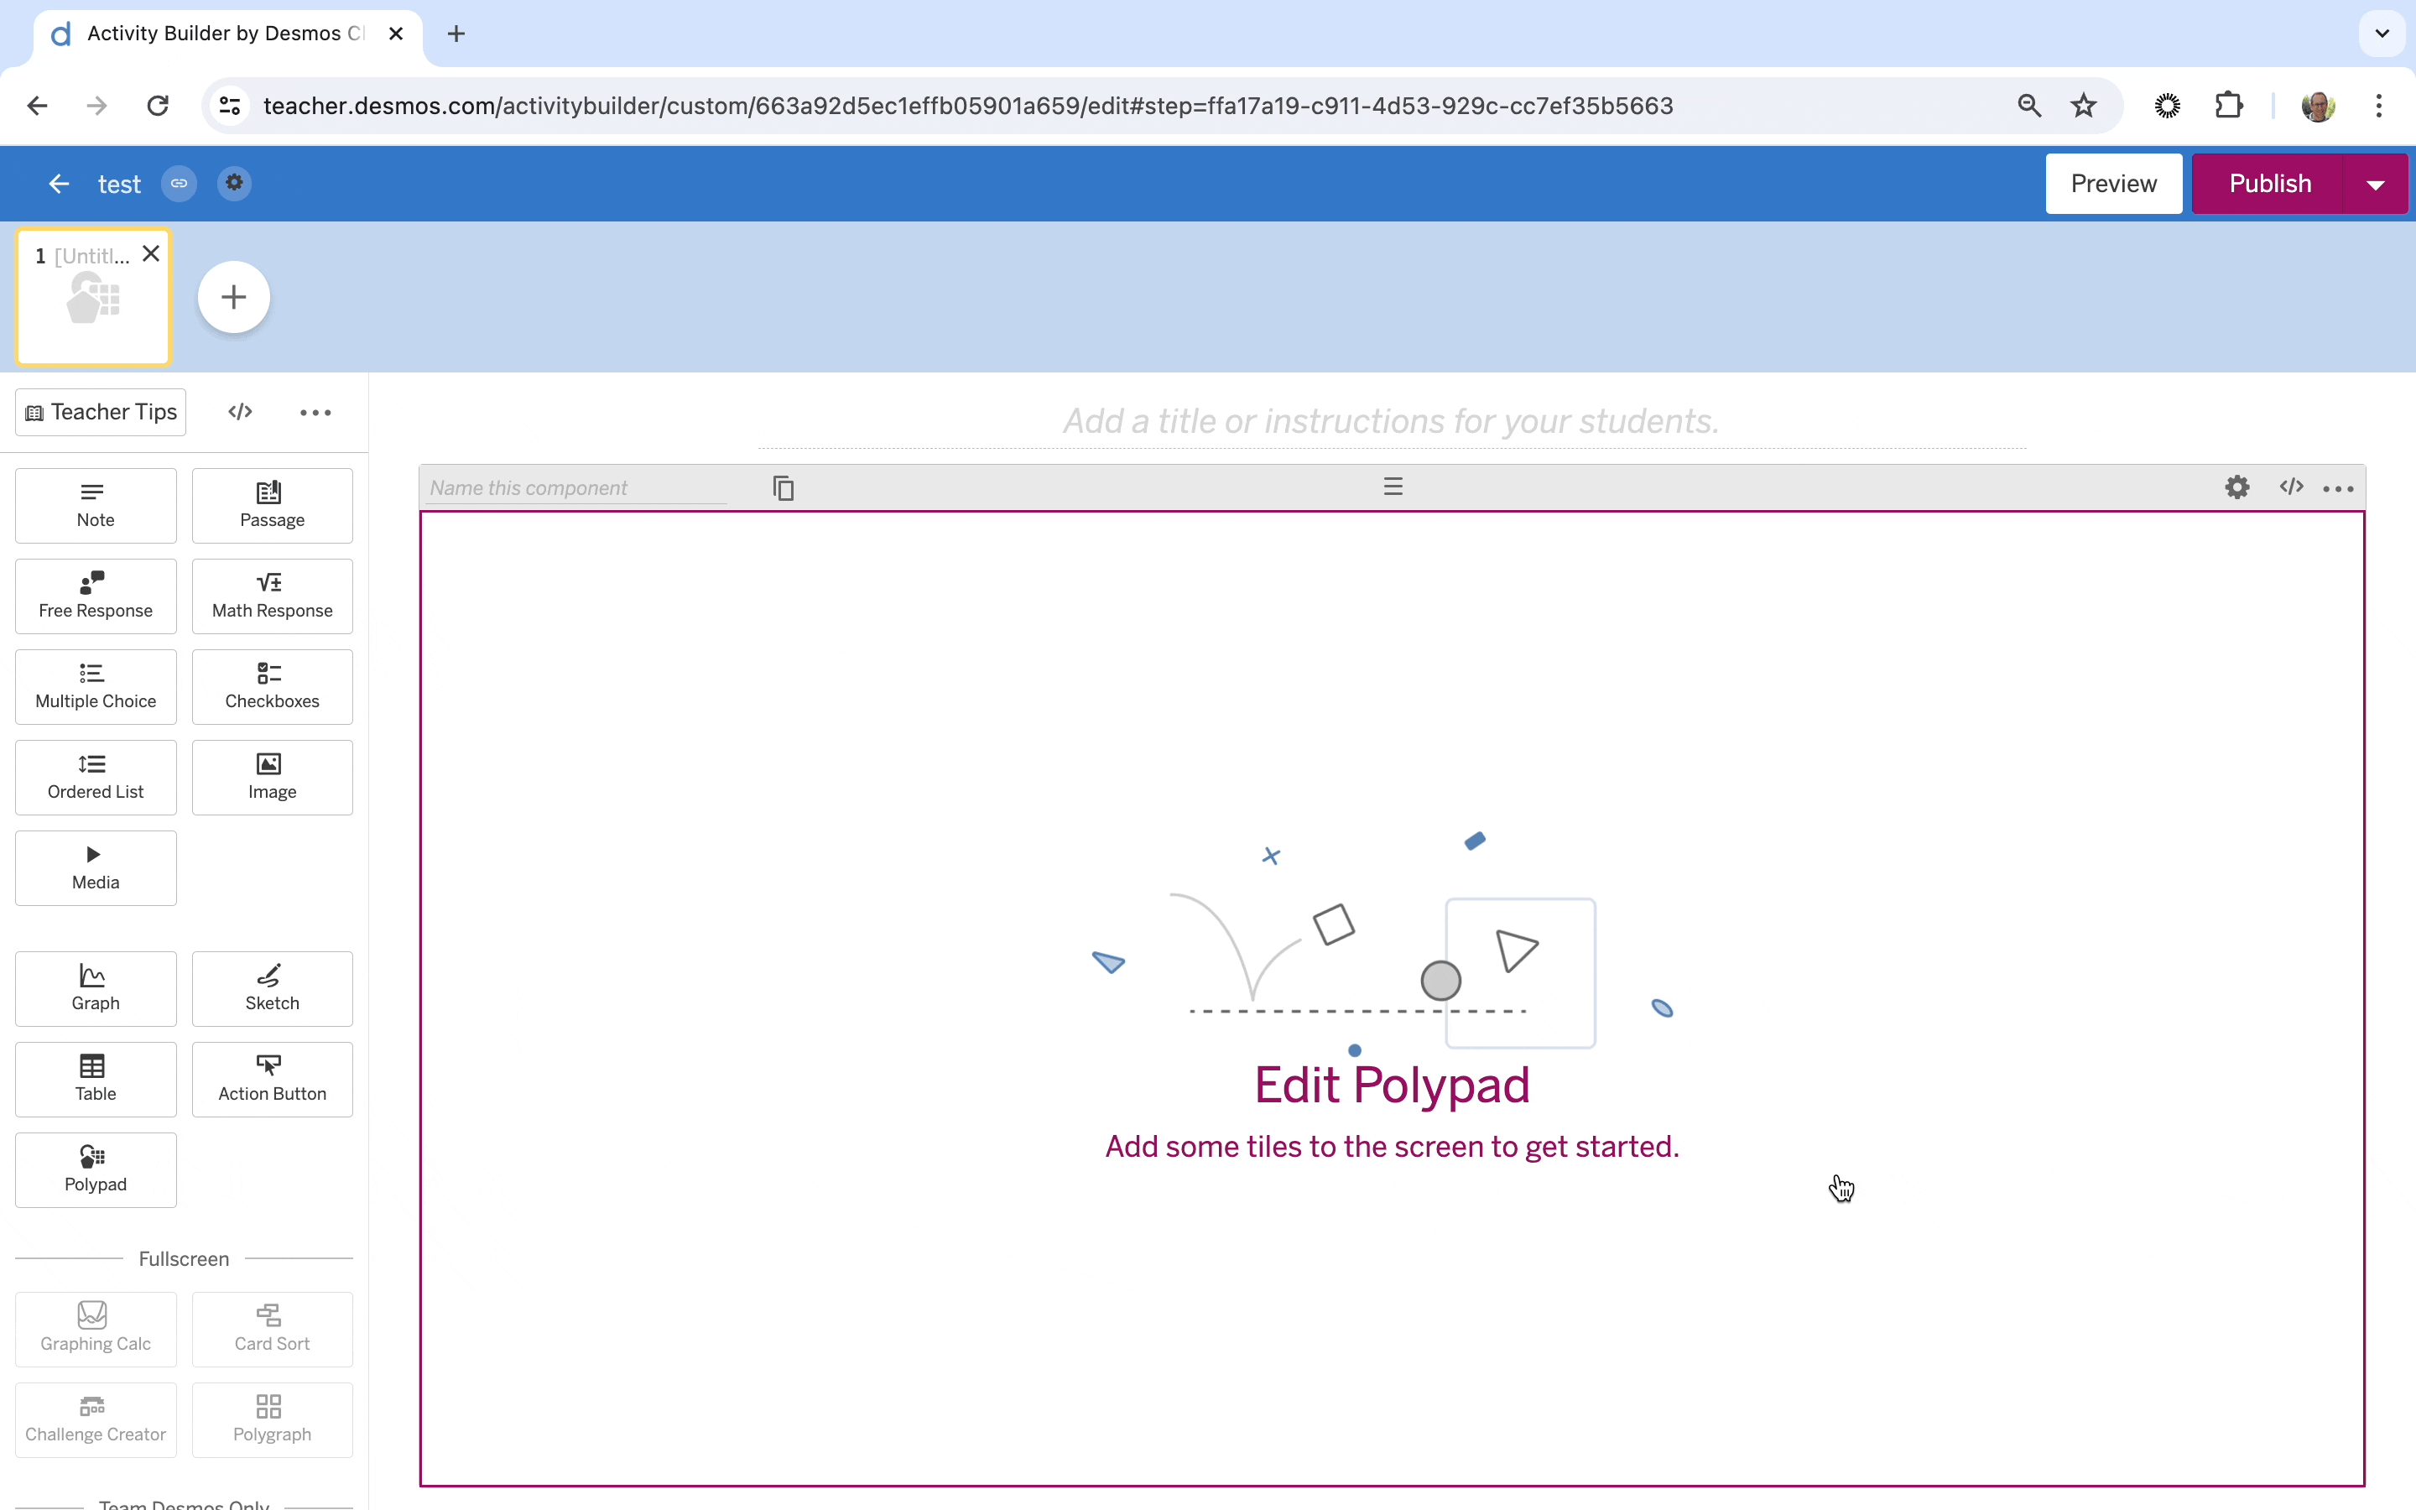Add a Checkboxes component
2416x1510 pixels.
pyautogui.click(x=272, y=687)
